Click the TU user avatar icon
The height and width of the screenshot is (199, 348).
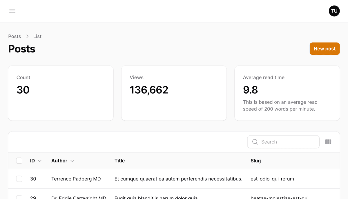coord(334,11)
